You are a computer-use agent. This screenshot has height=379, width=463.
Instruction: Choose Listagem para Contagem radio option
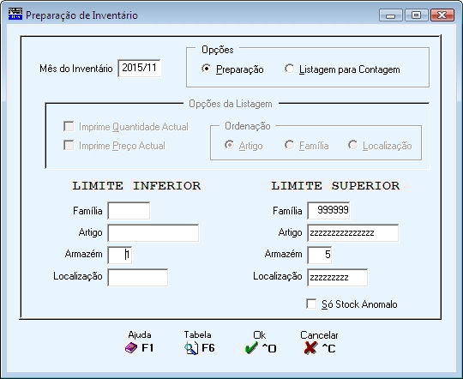290,69
